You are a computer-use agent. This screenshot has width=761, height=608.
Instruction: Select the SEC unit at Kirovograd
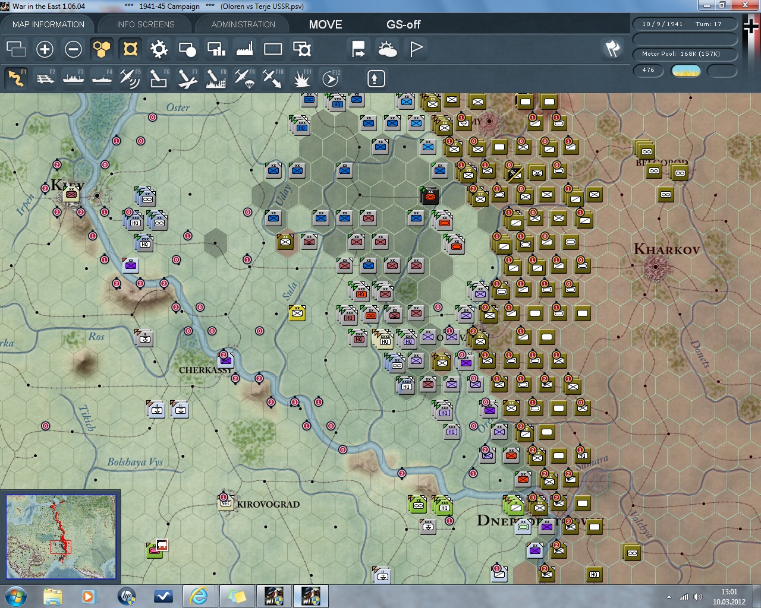pos(226,502)
